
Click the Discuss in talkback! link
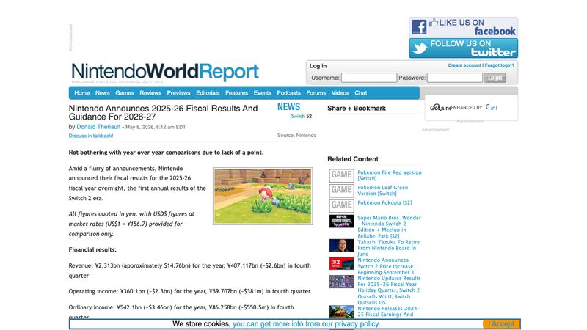pos(90,136)
